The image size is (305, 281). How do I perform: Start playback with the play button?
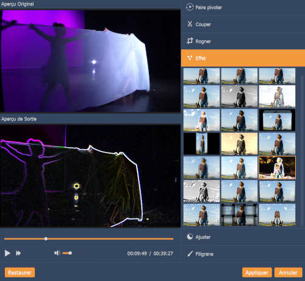[7, 253]
